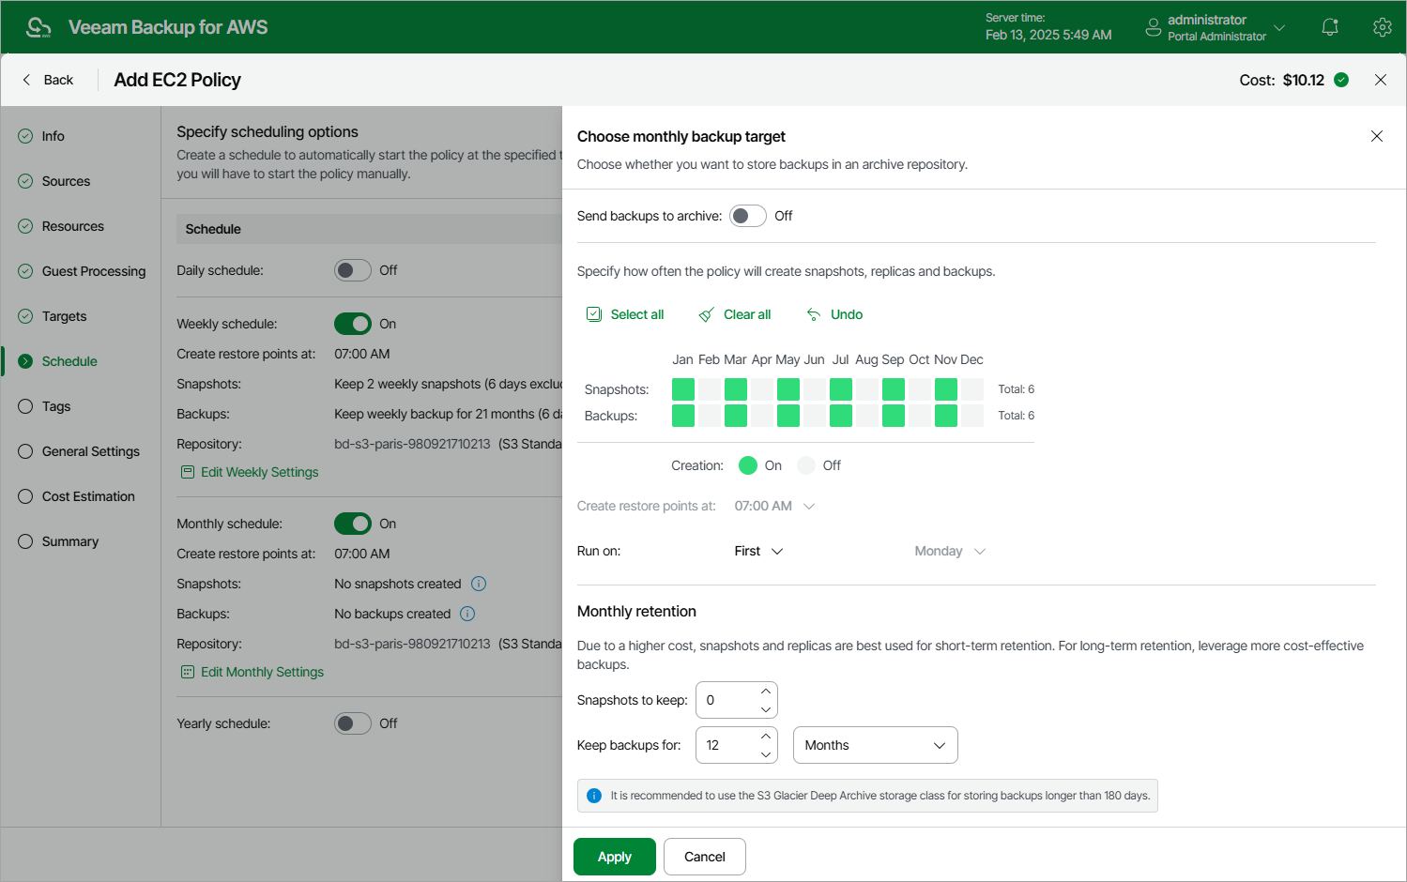Turn on the Daily schedule toggle
Viewport: 1407px width, 882px height.
pyautogui.click(x=353, y=270)
